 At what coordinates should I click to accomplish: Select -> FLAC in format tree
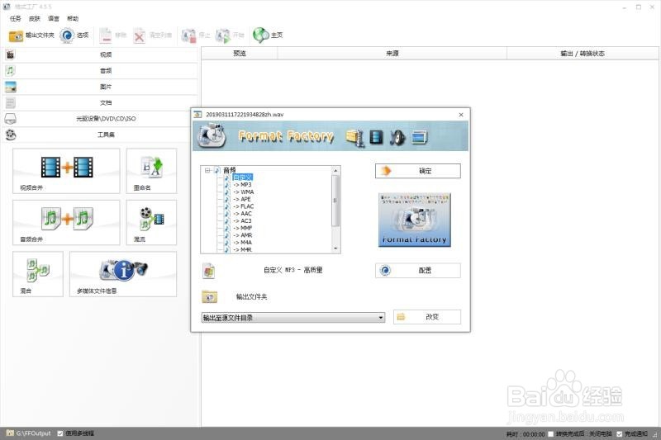244,206
